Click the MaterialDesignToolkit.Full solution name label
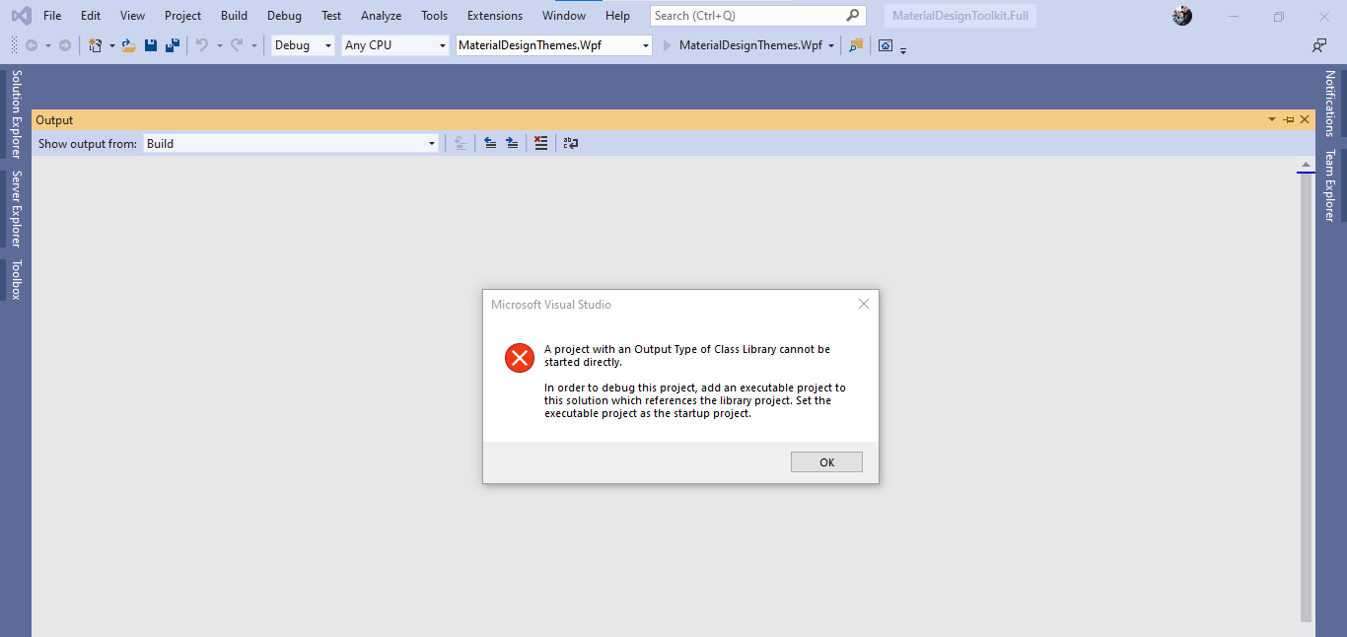1347x637 pixels. pyautogui.click(x=959, y=16)
